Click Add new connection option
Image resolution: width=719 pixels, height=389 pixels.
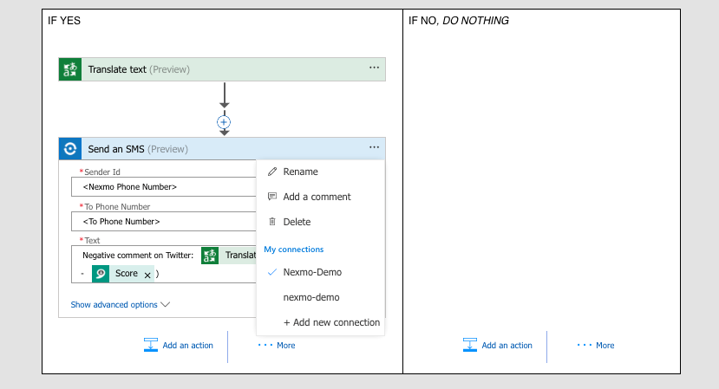(331, 322)
